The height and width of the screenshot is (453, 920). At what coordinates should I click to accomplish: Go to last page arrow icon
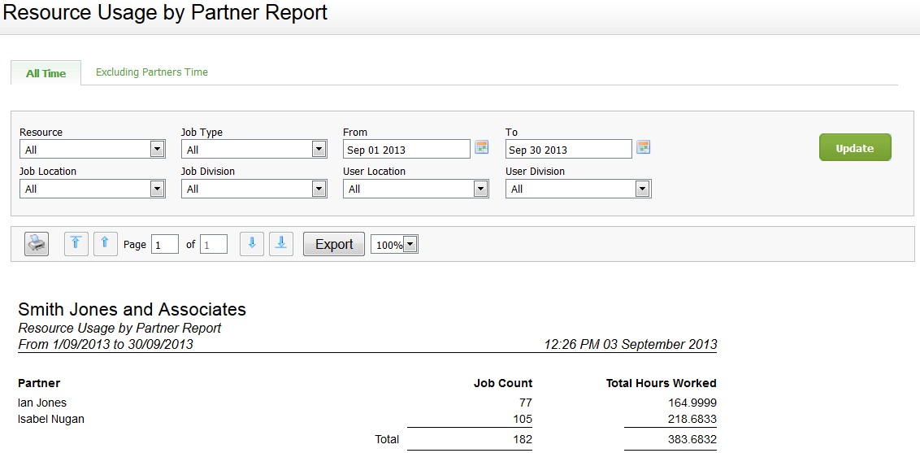click(x=281, y=243)
